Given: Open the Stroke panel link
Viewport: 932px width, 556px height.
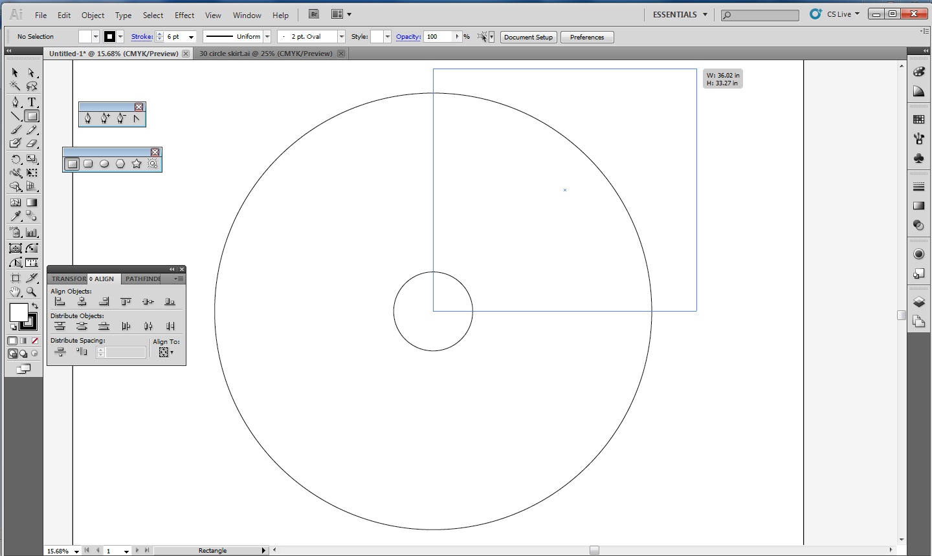Looking at the screenshot, I should click(x=142, y=37).
